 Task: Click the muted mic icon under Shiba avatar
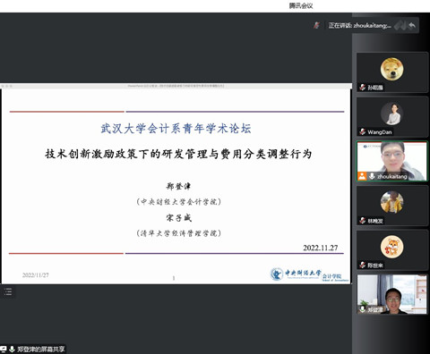tap(363, 88)
